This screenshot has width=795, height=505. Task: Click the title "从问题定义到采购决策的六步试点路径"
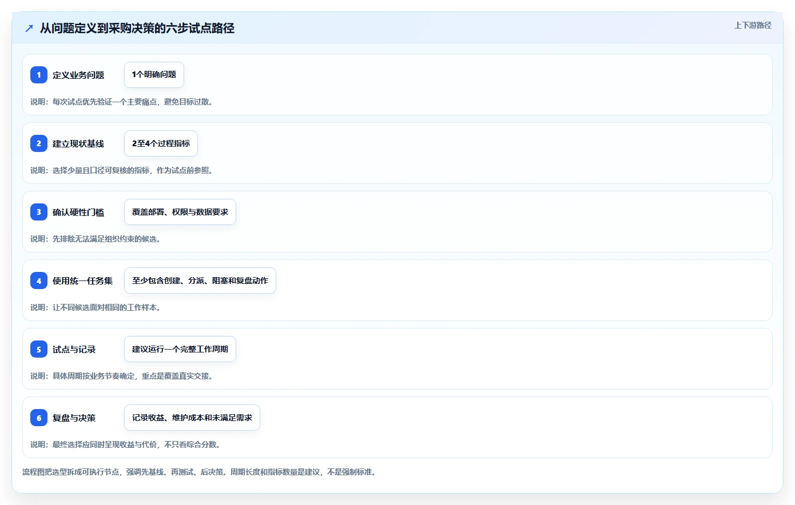coord(137,28)
